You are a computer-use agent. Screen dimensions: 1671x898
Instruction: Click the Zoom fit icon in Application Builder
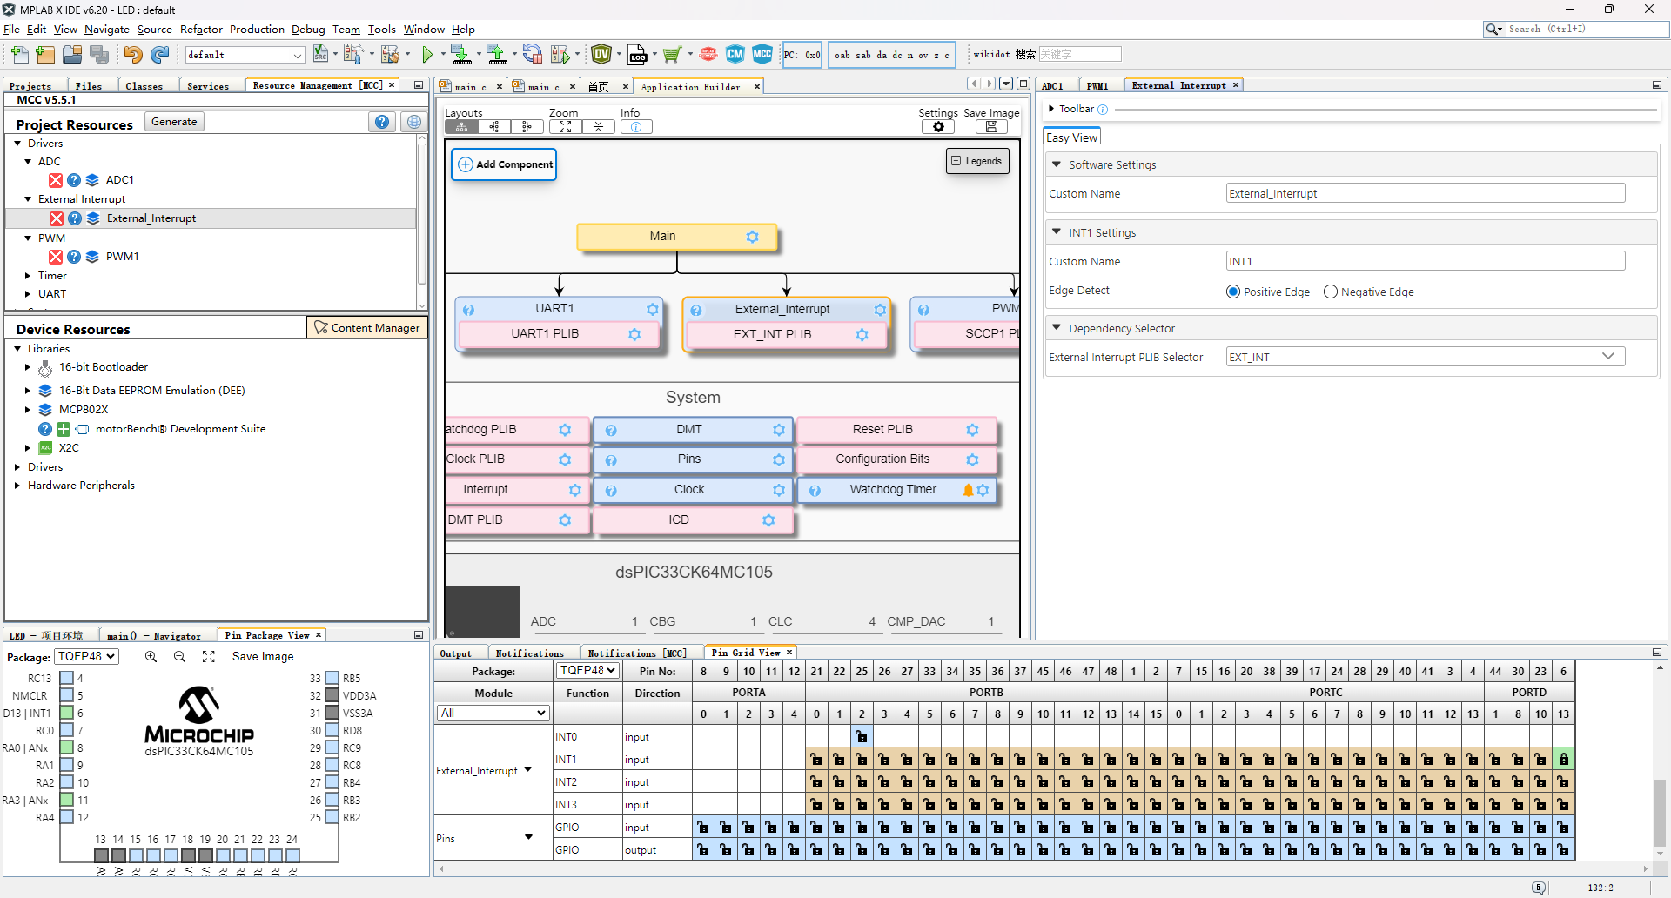tap(565, 127)
